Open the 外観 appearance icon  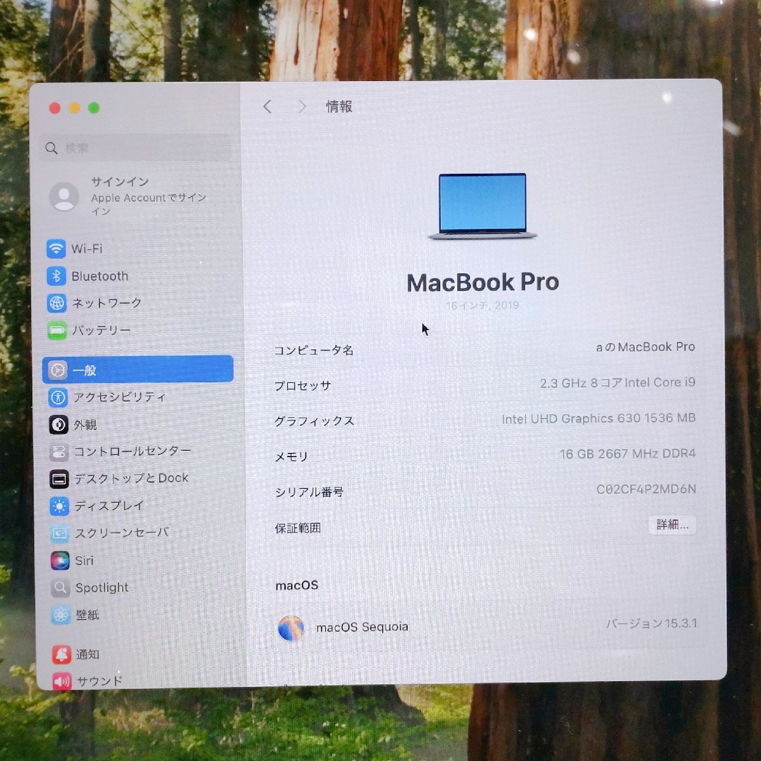click(58, 424)
